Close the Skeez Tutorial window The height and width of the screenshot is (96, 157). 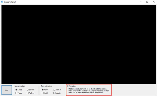[x=154, y=2]
